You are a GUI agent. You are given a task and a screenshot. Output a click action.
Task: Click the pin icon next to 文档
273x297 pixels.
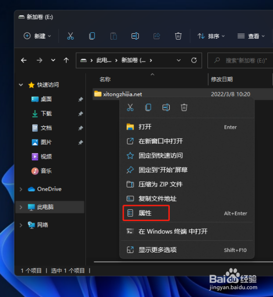[x=81, y=128]
